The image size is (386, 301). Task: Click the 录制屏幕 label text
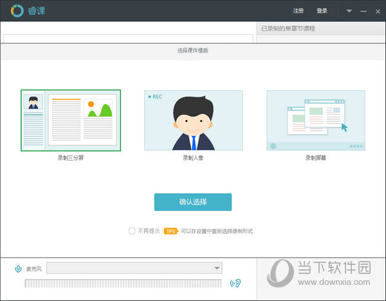316,158
